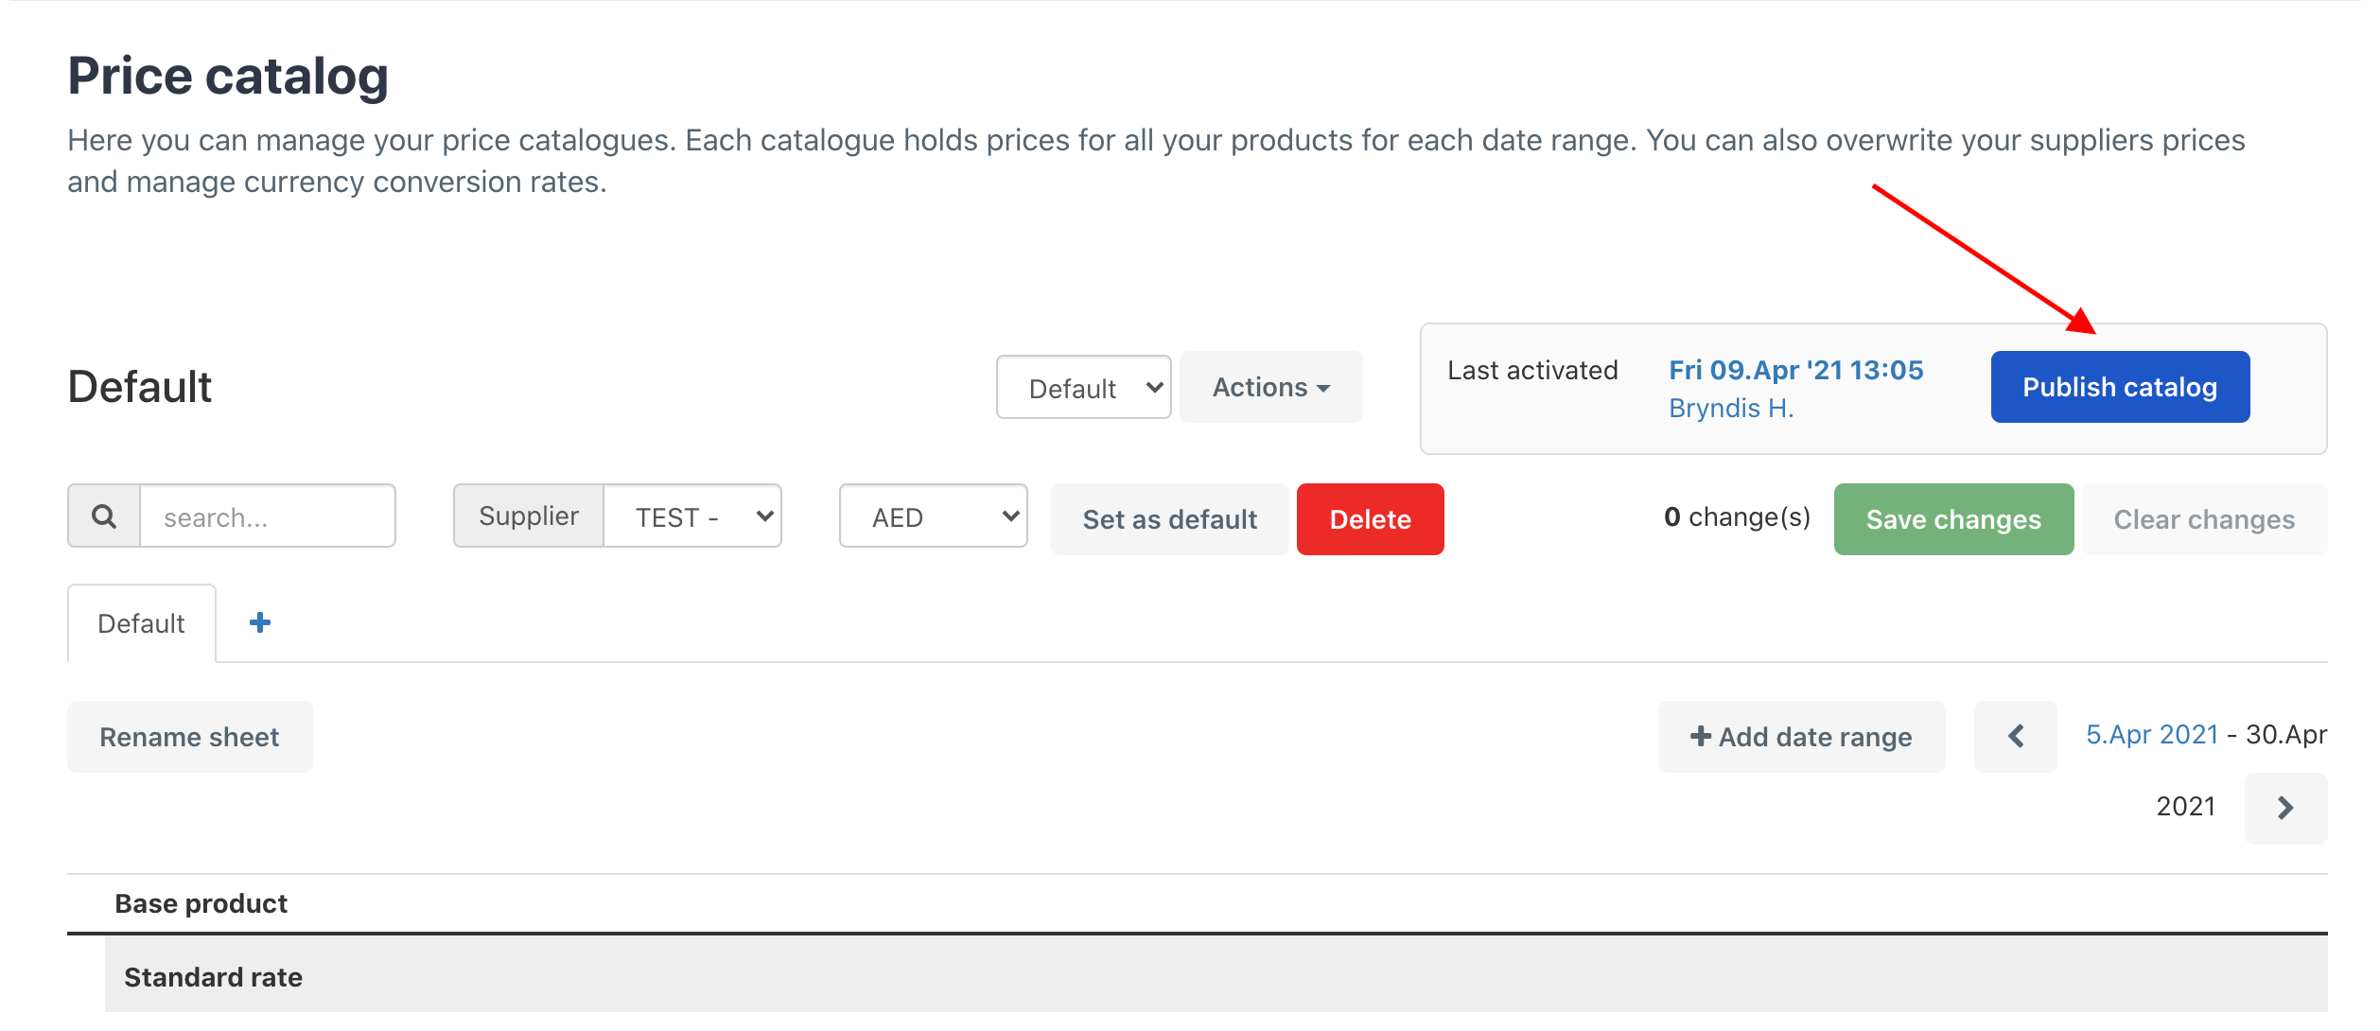2380x1031 pixels.
Task: Add a new sheet with plus icon
Action: tap(260, 622)
